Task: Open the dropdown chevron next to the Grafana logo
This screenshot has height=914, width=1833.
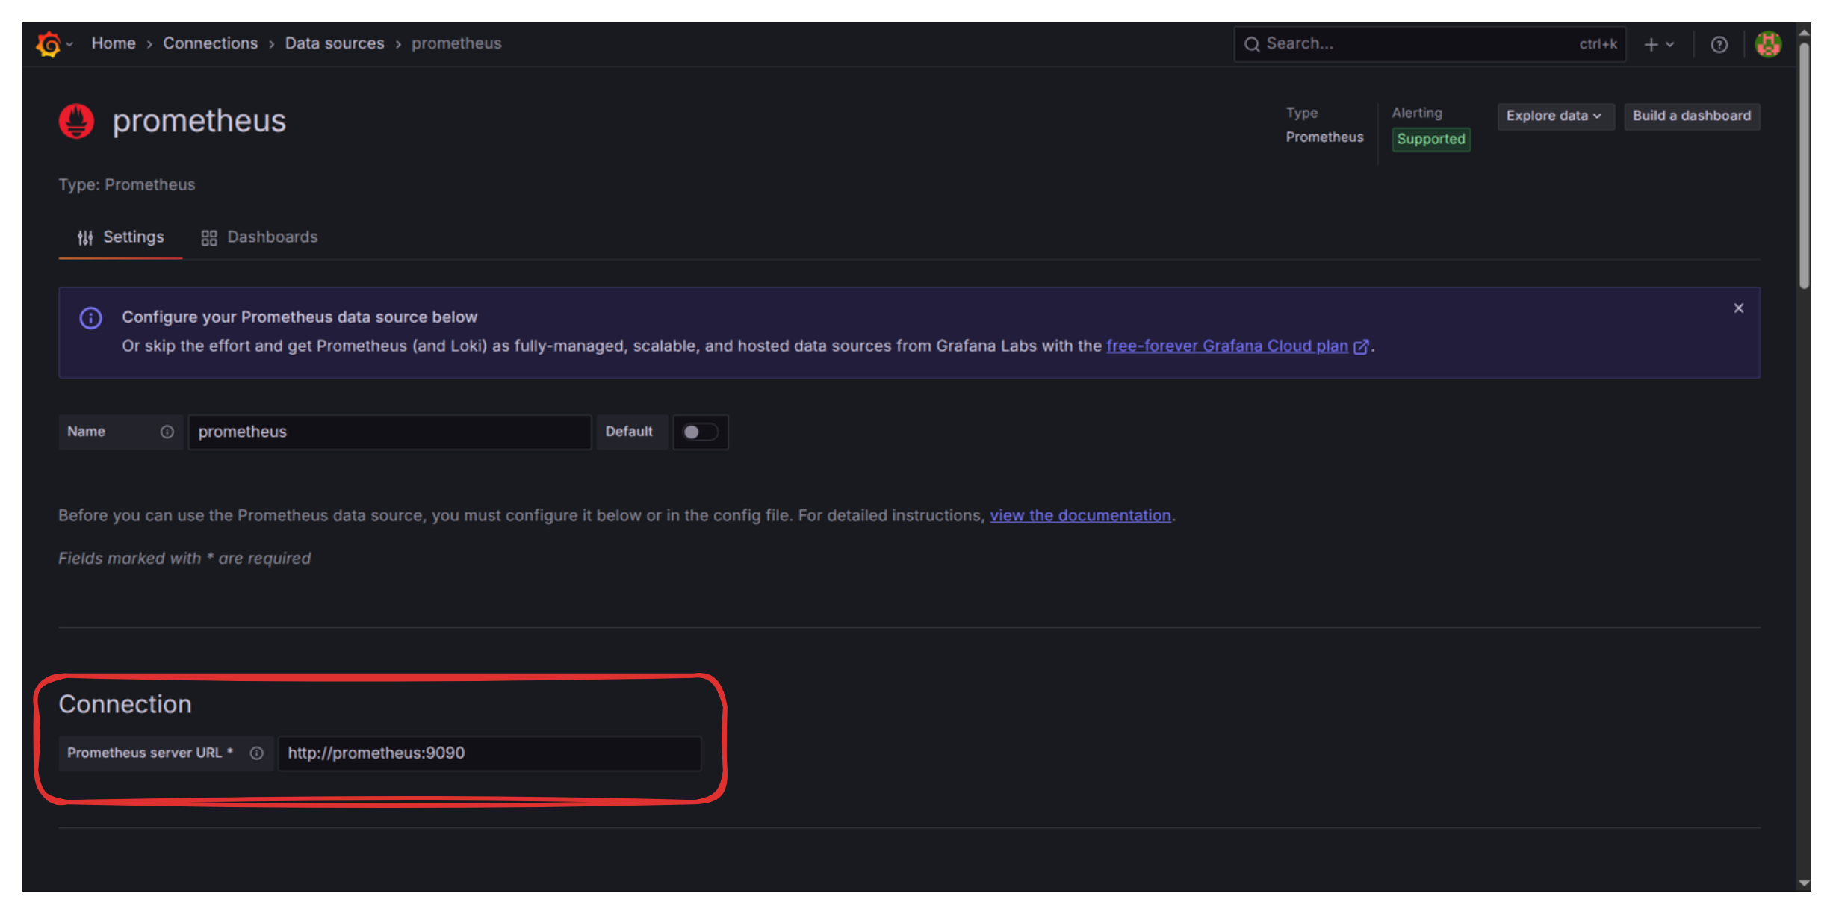Action: point(69,44)
